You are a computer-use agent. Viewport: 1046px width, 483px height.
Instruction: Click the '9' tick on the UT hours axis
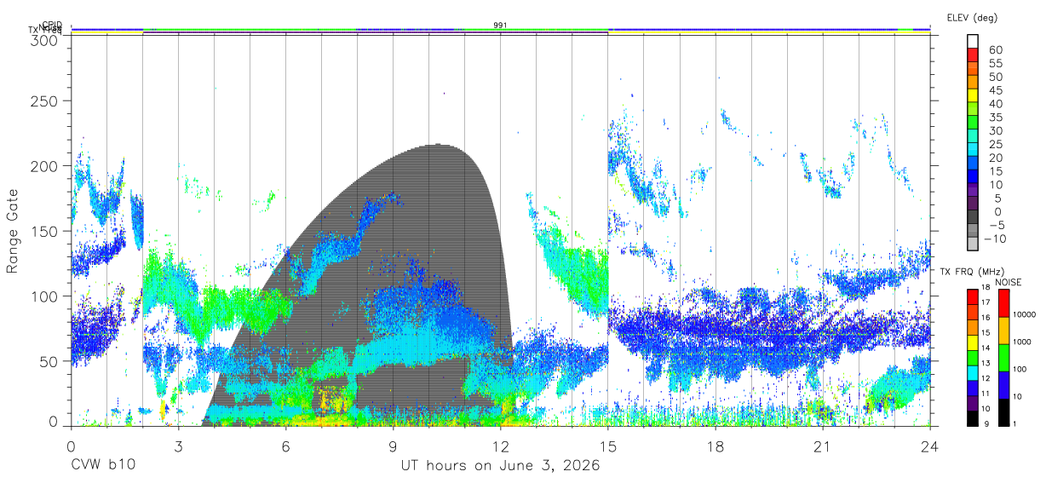(394, 446)
